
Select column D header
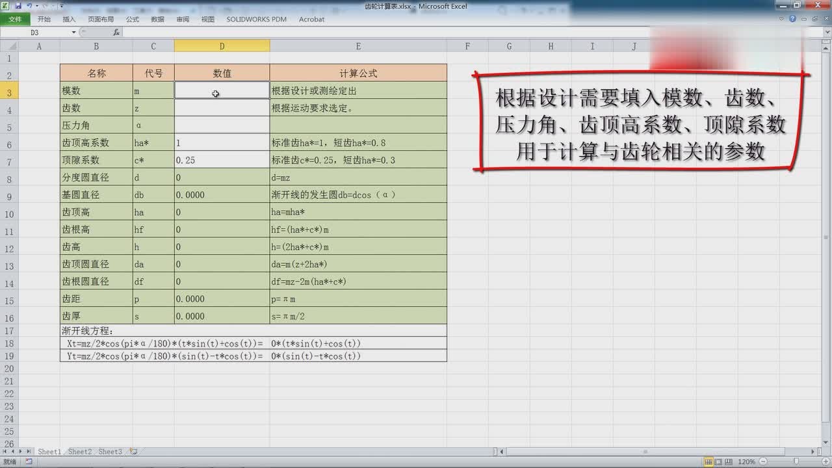(x=222, y=46)
